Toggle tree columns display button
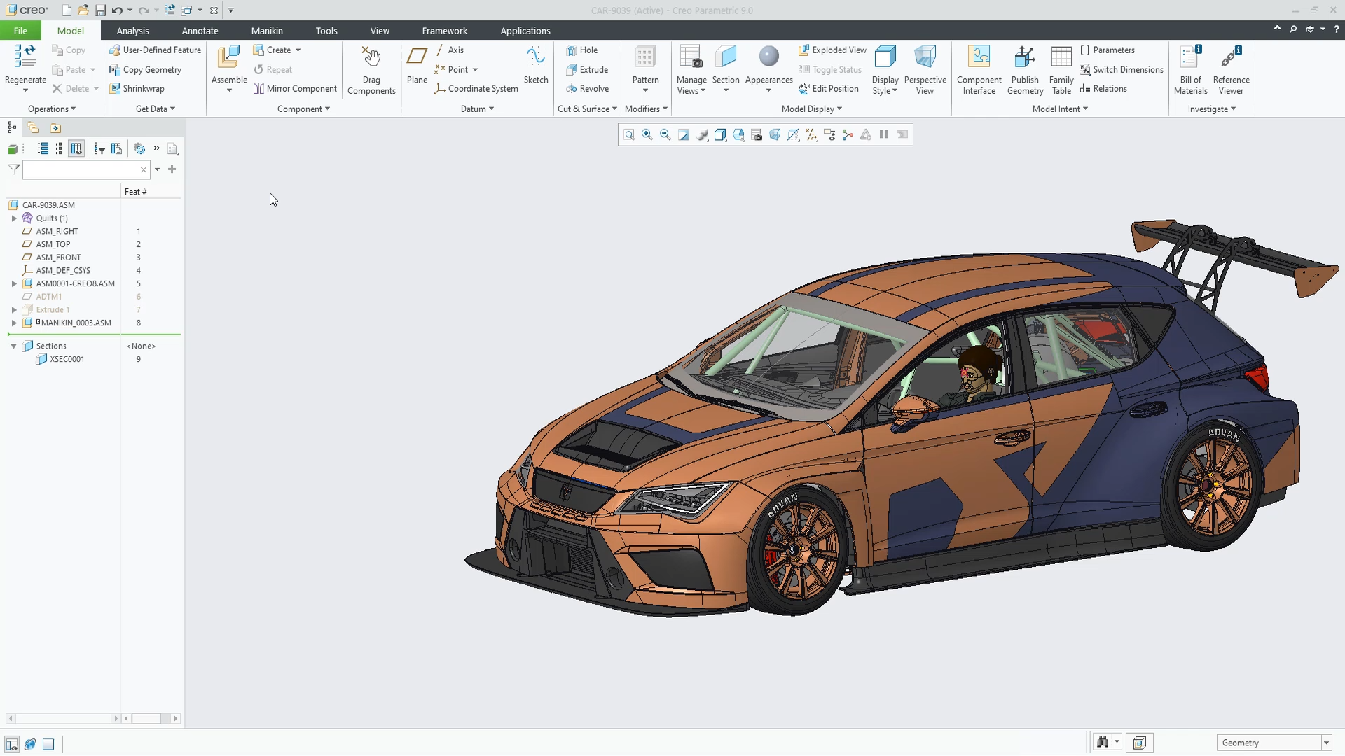This screenshot has width=1345, height=756. pyautogui.click(x=76, y=148)
